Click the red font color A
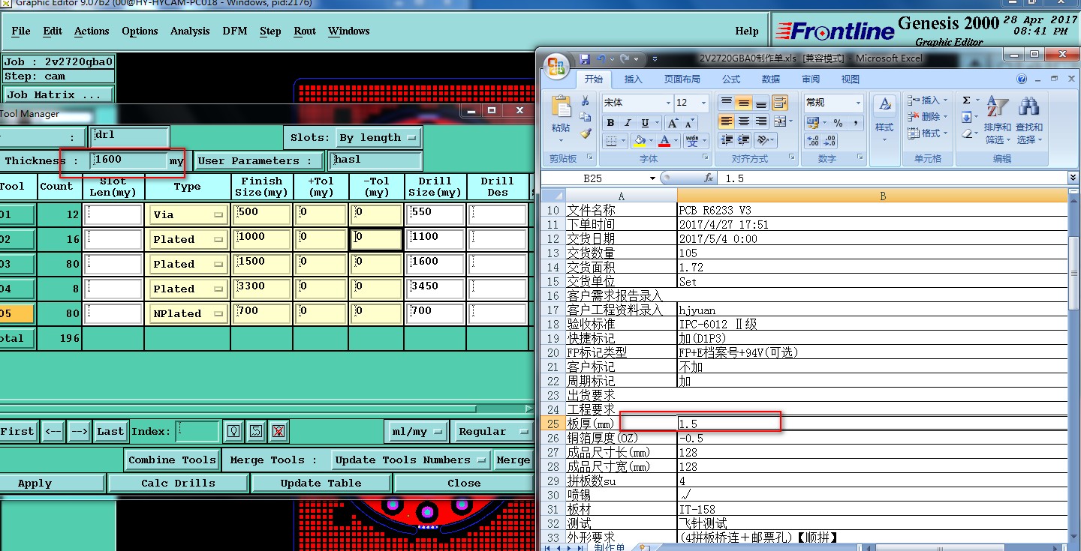1081x551 pixels. tap(664, 140)
